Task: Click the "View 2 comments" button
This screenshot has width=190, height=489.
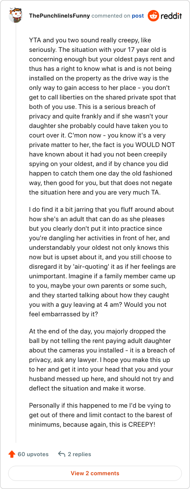Action: click(95, 473)
